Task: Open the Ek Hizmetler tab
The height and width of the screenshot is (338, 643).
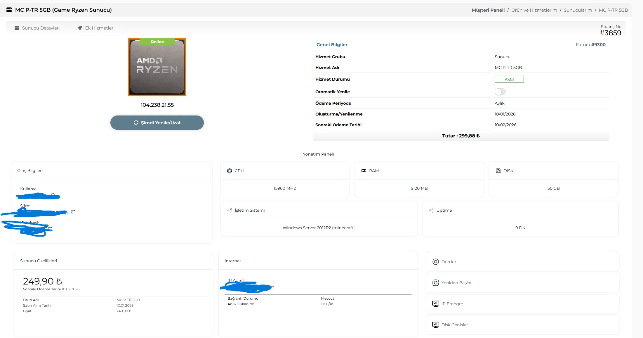Action: pyautogui.click(x=95, y=28)
